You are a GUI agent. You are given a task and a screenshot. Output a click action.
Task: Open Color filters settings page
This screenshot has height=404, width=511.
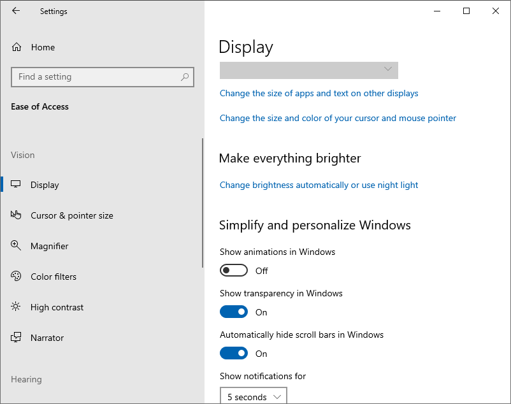click(54, 277)
